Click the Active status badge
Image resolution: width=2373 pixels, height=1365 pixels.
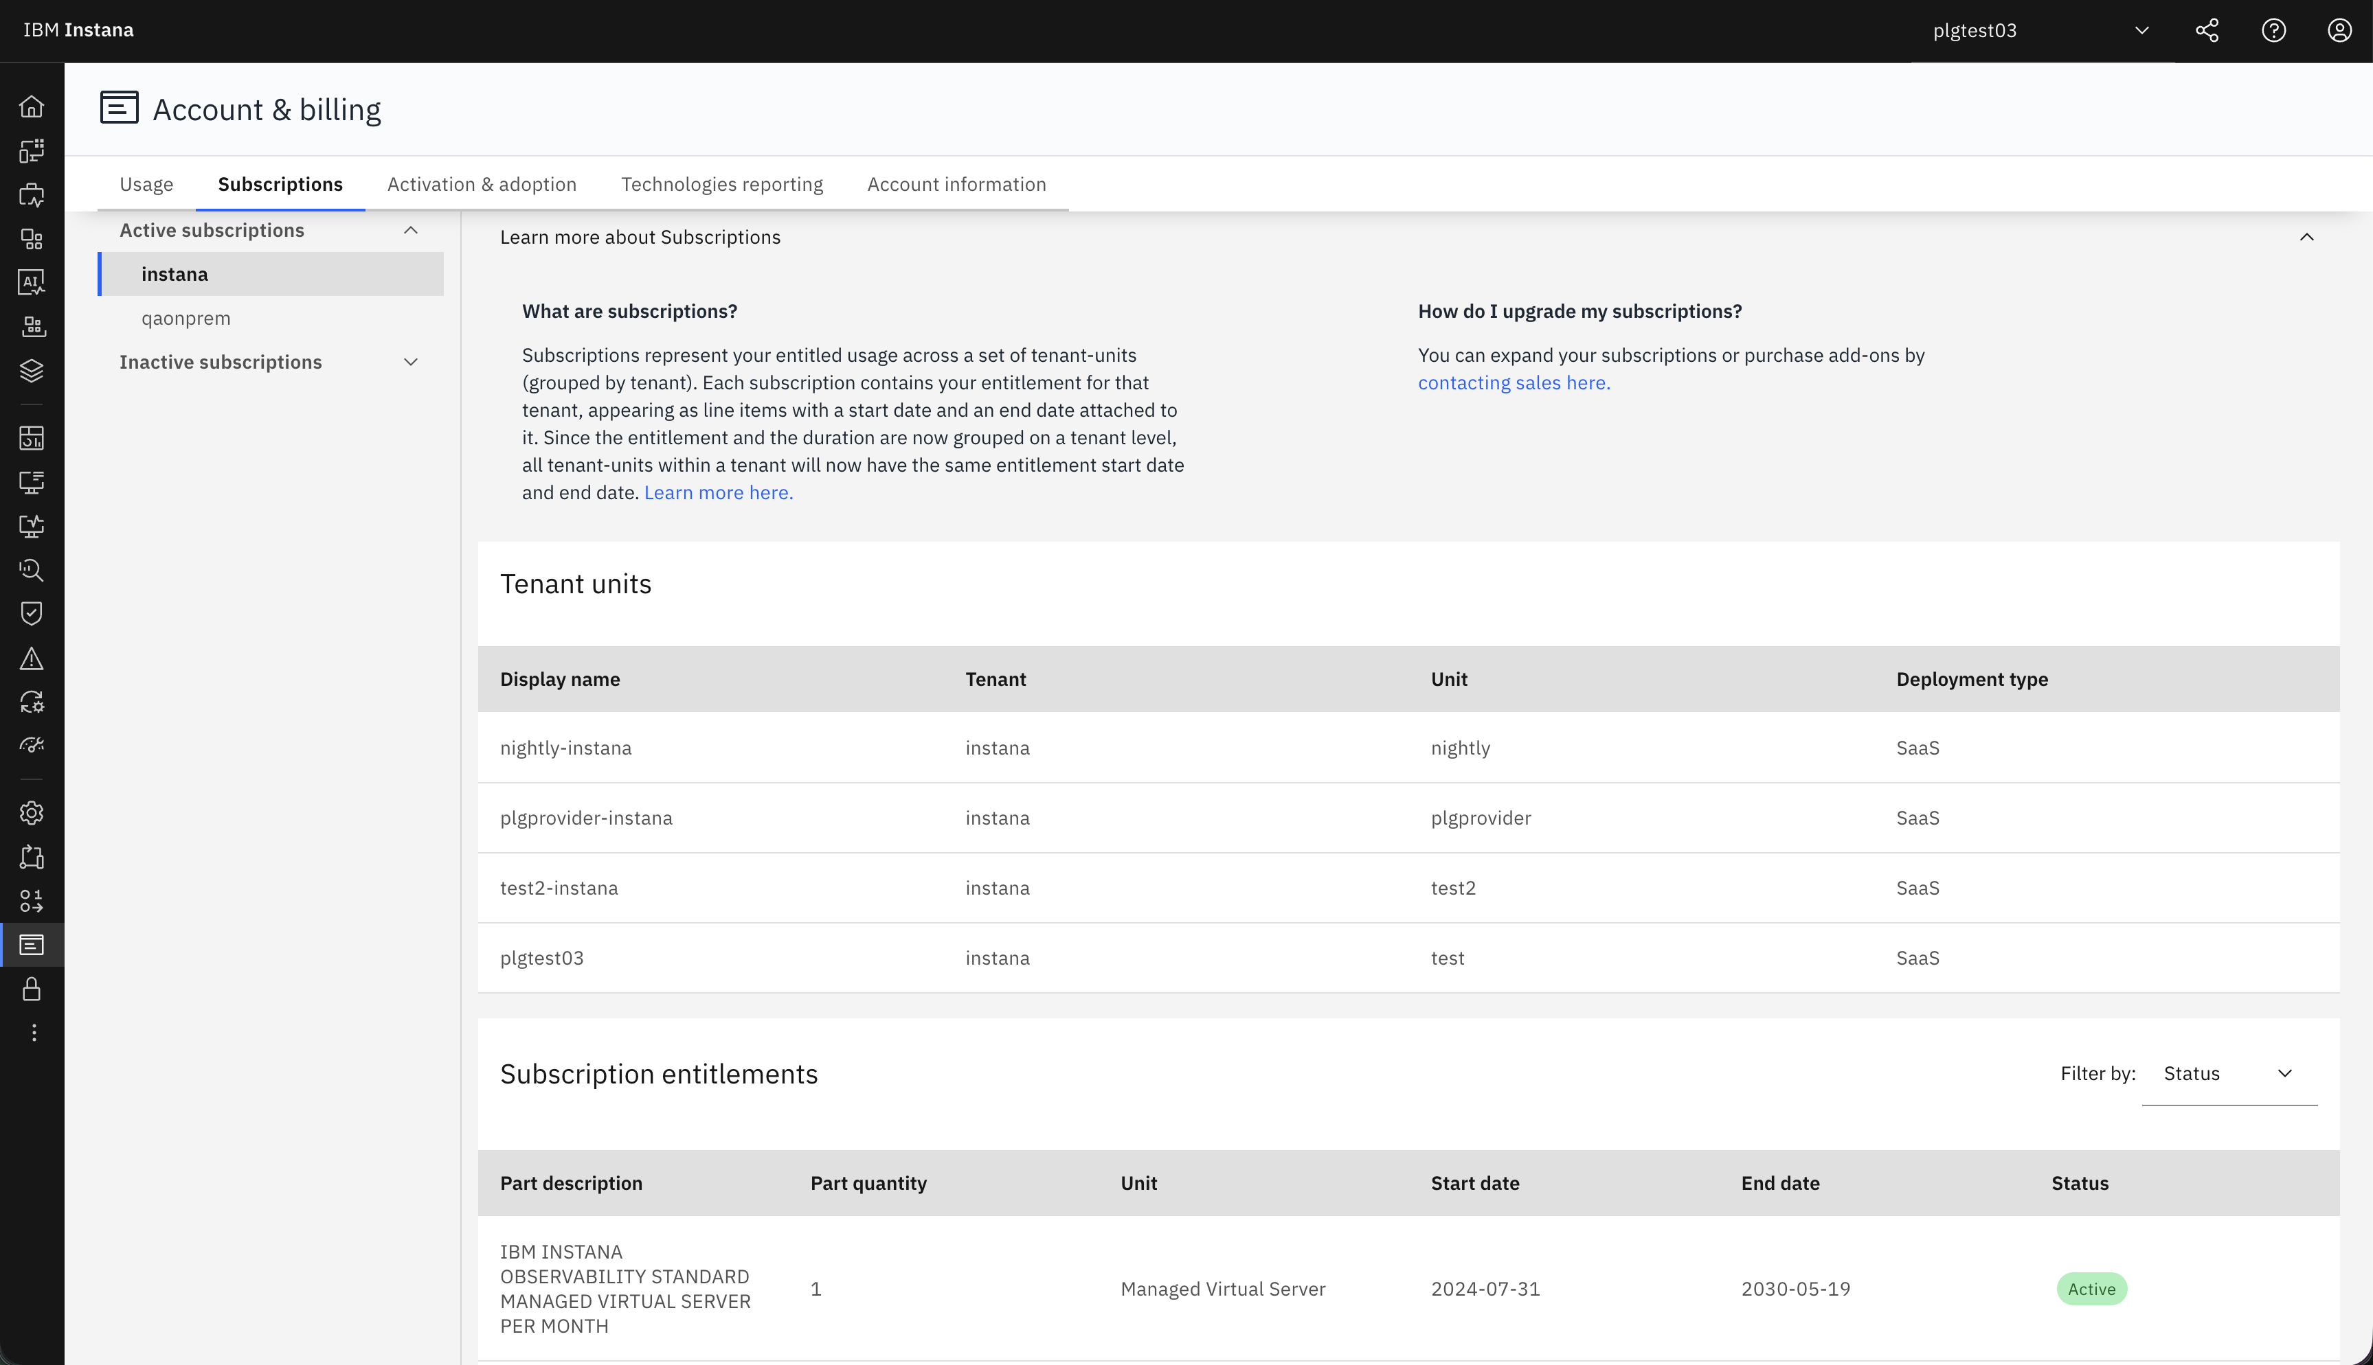tap(2091, 1289)
